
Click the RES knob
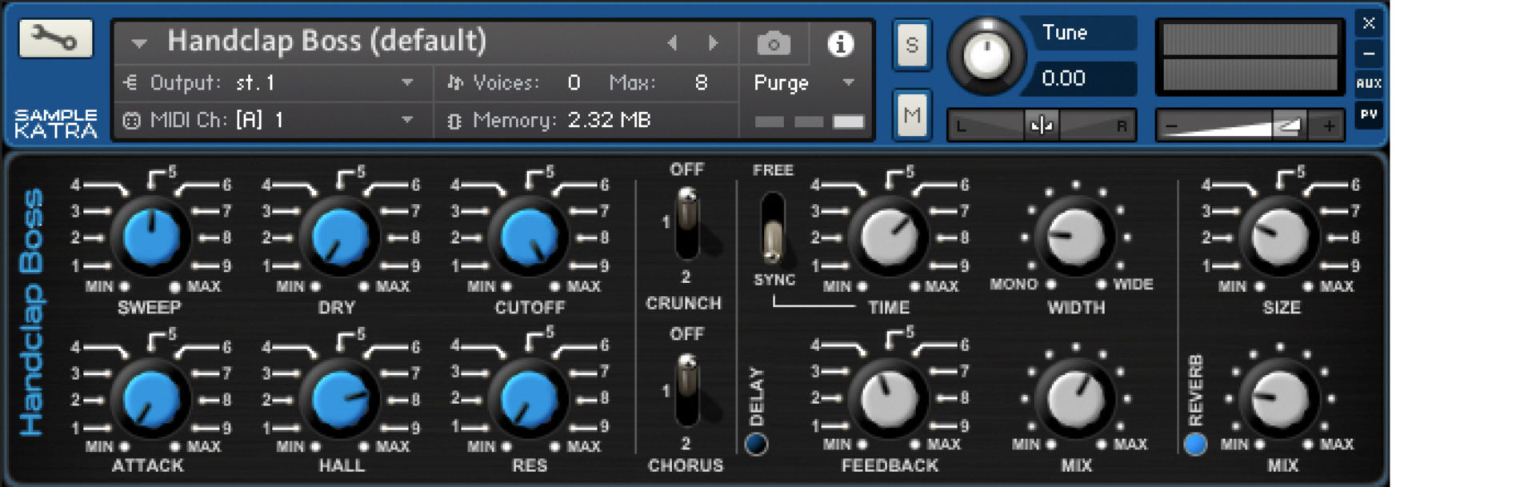point(529,397)
